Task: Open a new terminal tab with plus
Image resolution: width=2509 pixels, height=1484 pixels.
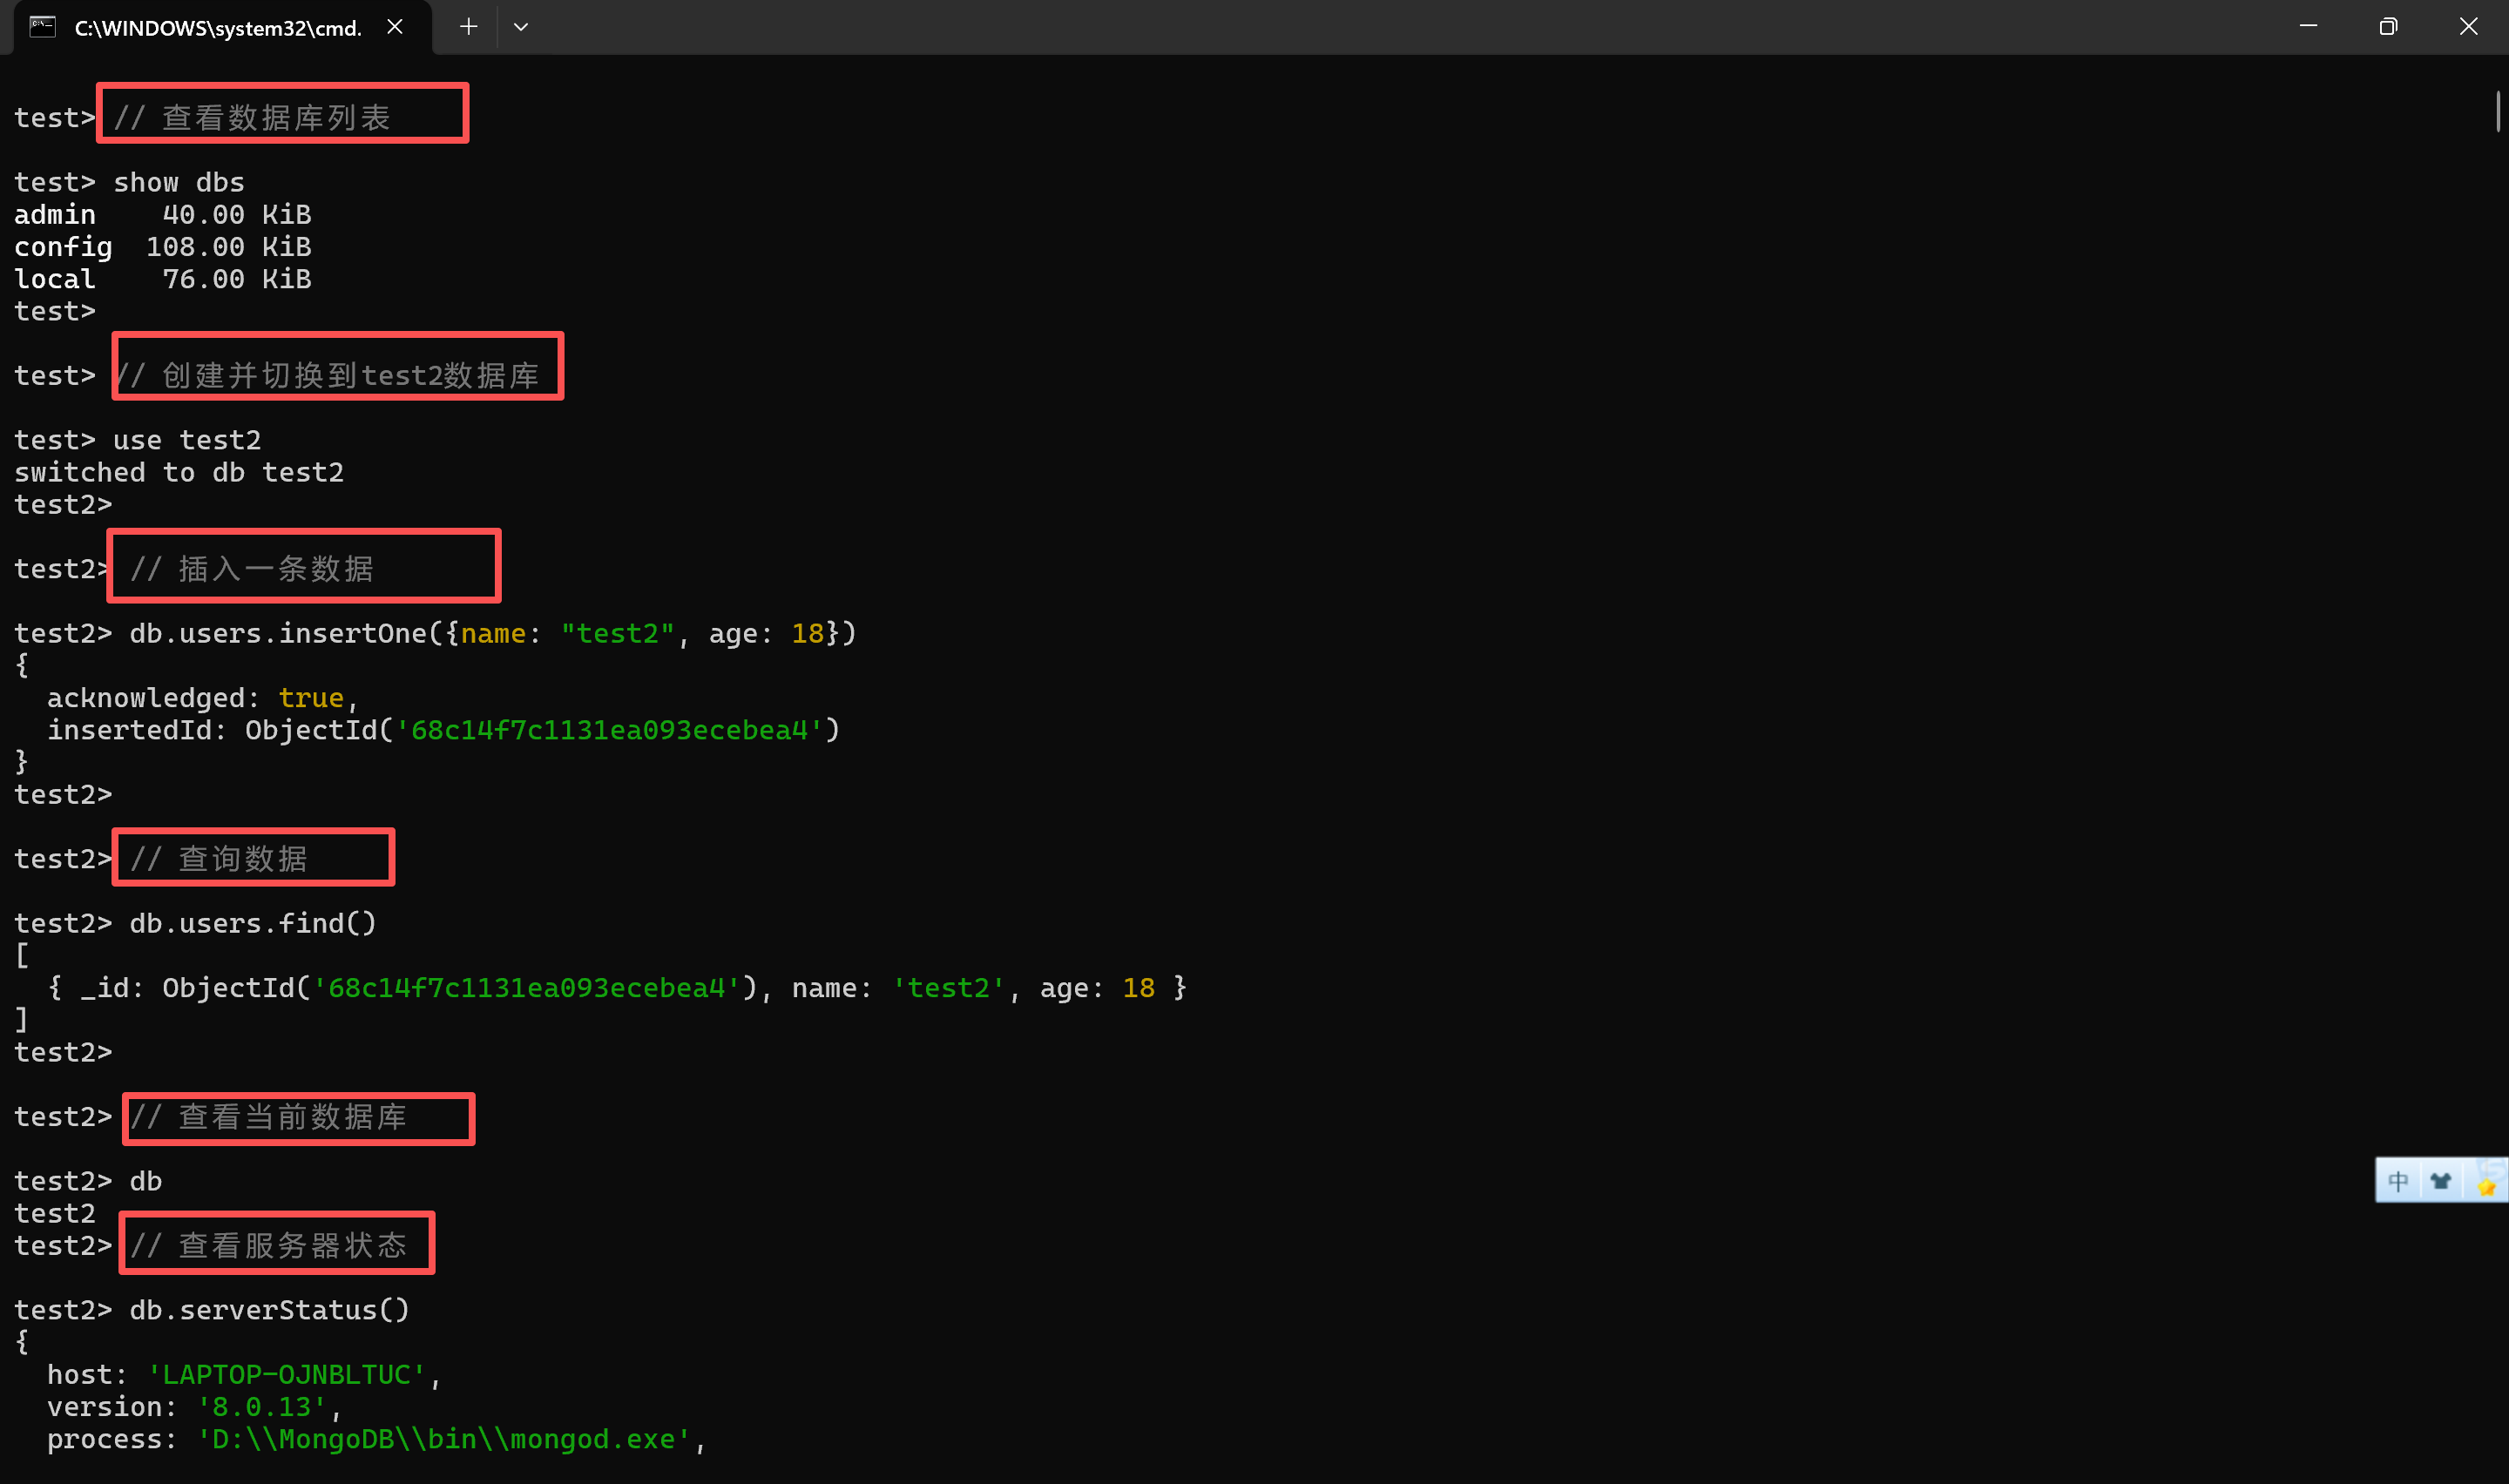Action: click(468, 27)
